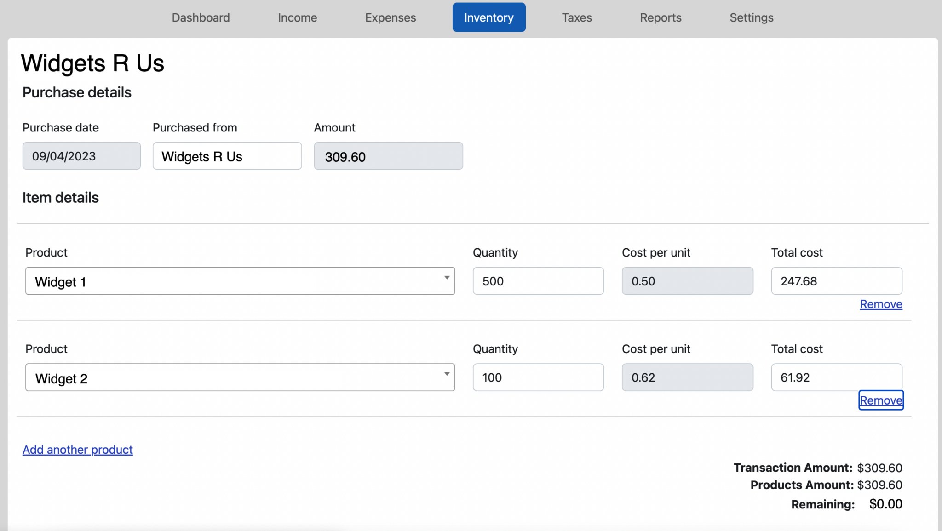942x531 pixels.
Task: Select the Widget 2 quantity field
Action: click(538, 377)
